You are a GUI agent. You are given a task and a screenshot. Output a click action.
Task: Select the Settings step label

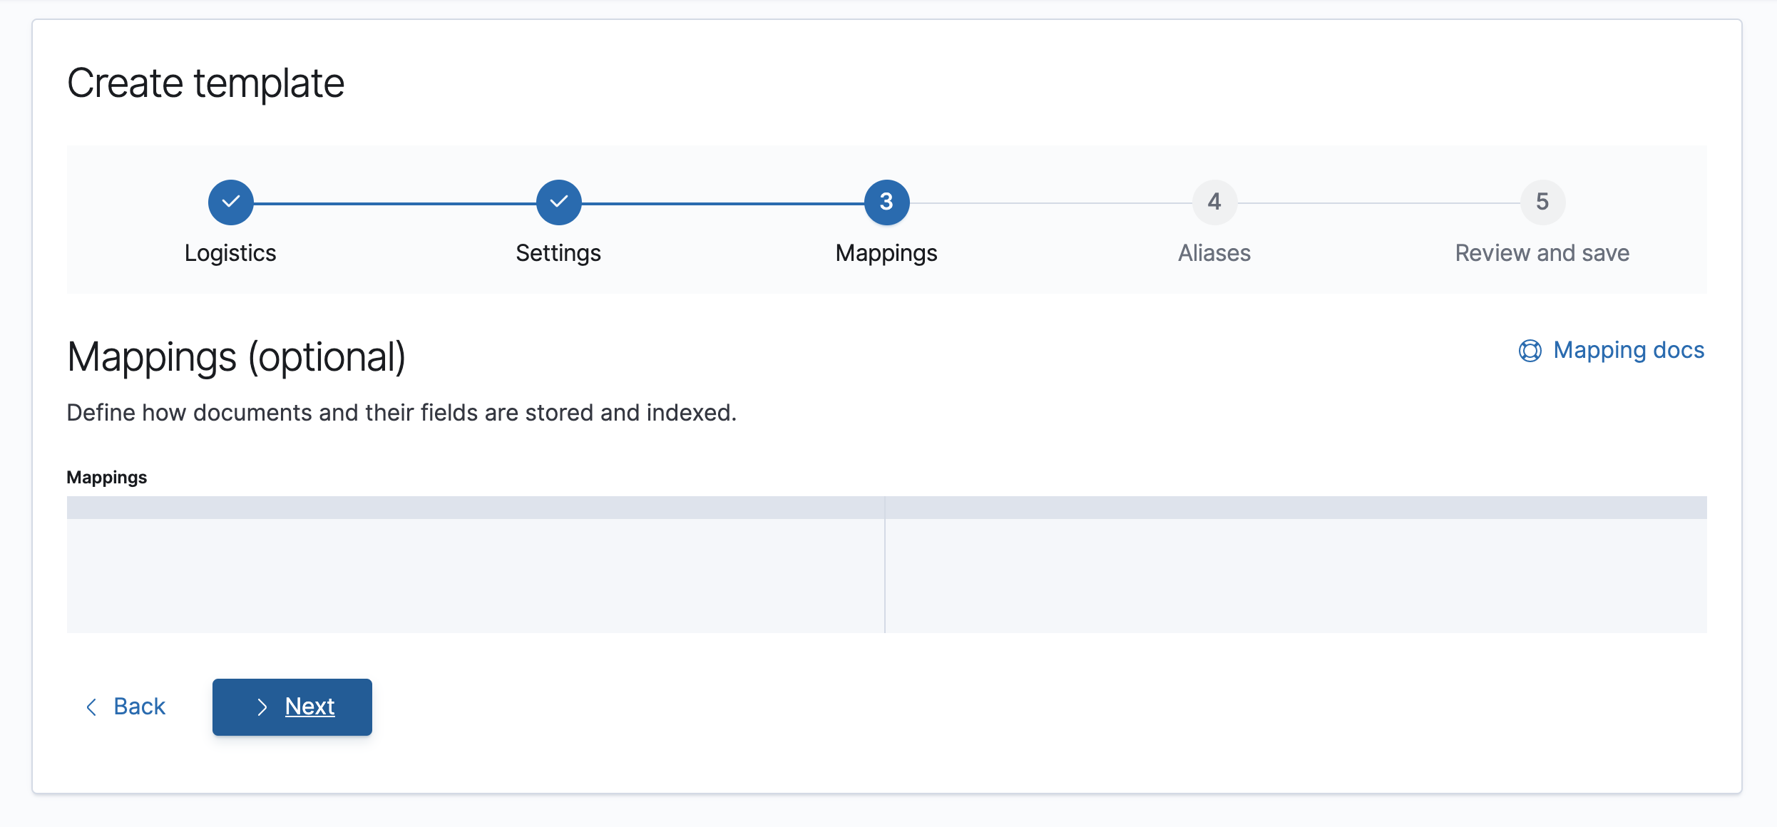point(558,253)
